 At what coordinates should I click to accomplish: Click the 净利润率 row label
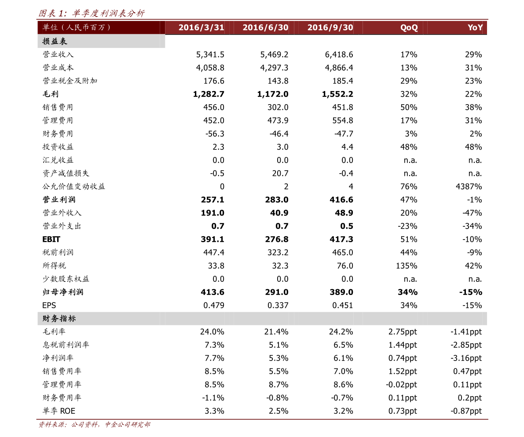58,358
